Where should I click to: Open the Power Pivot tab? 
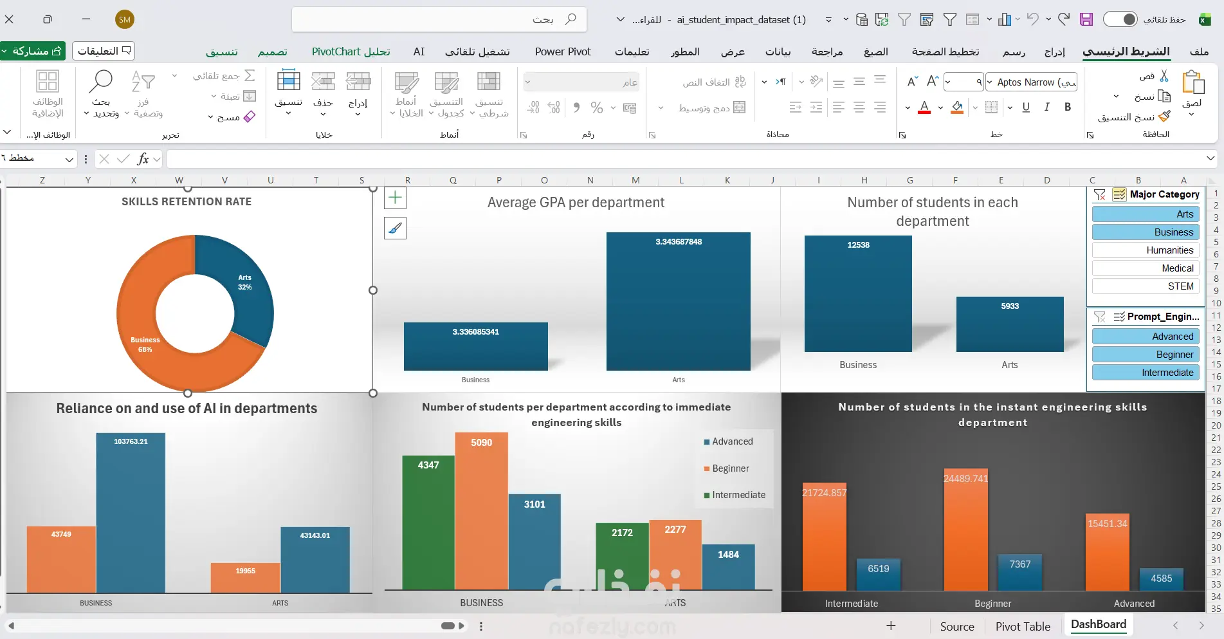pos(563,51)
